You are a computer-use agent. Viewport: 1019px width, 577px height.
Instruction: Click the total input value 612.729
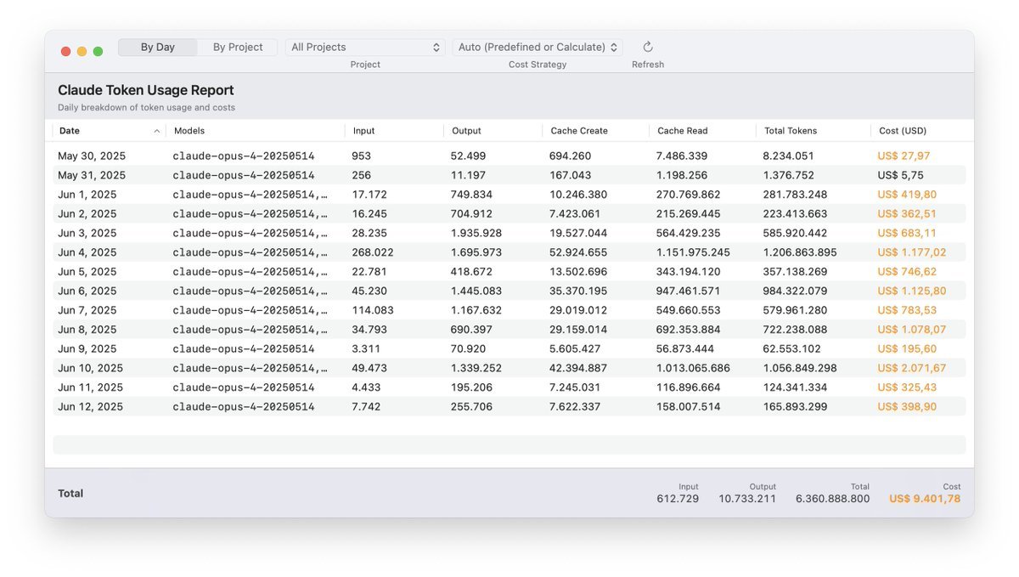(678, 499)
